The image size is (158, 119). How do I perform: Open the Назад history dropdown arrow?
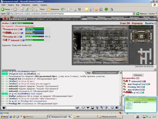pos(12,9)
